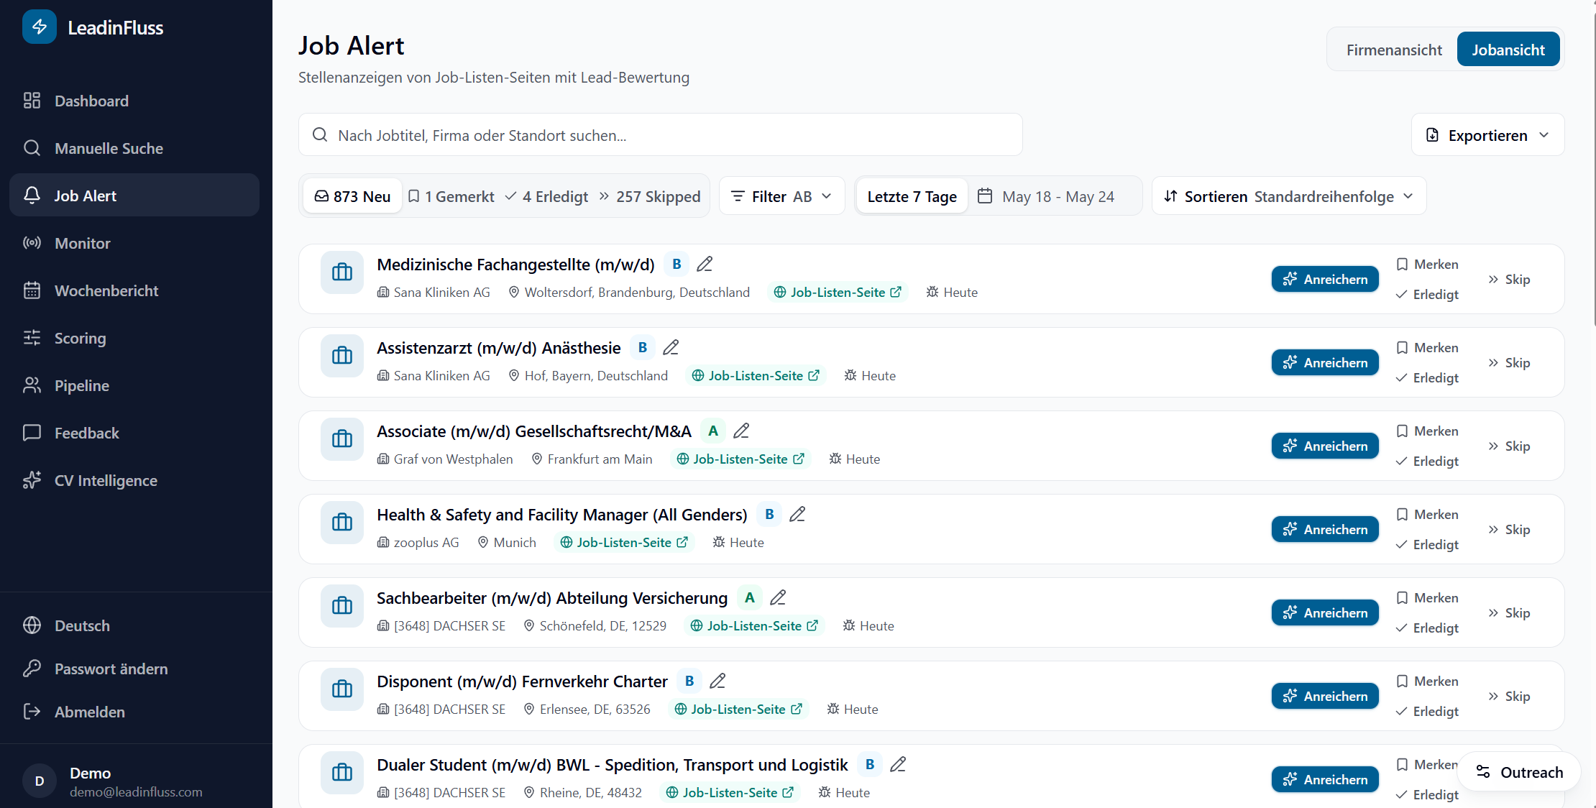Anreichern the Assistenzarzt Anästhesie job

1325,362
